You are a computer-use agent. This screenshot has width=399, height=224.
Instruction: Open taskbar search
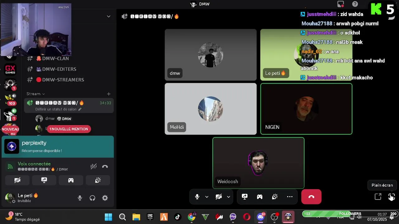point(123,217)
